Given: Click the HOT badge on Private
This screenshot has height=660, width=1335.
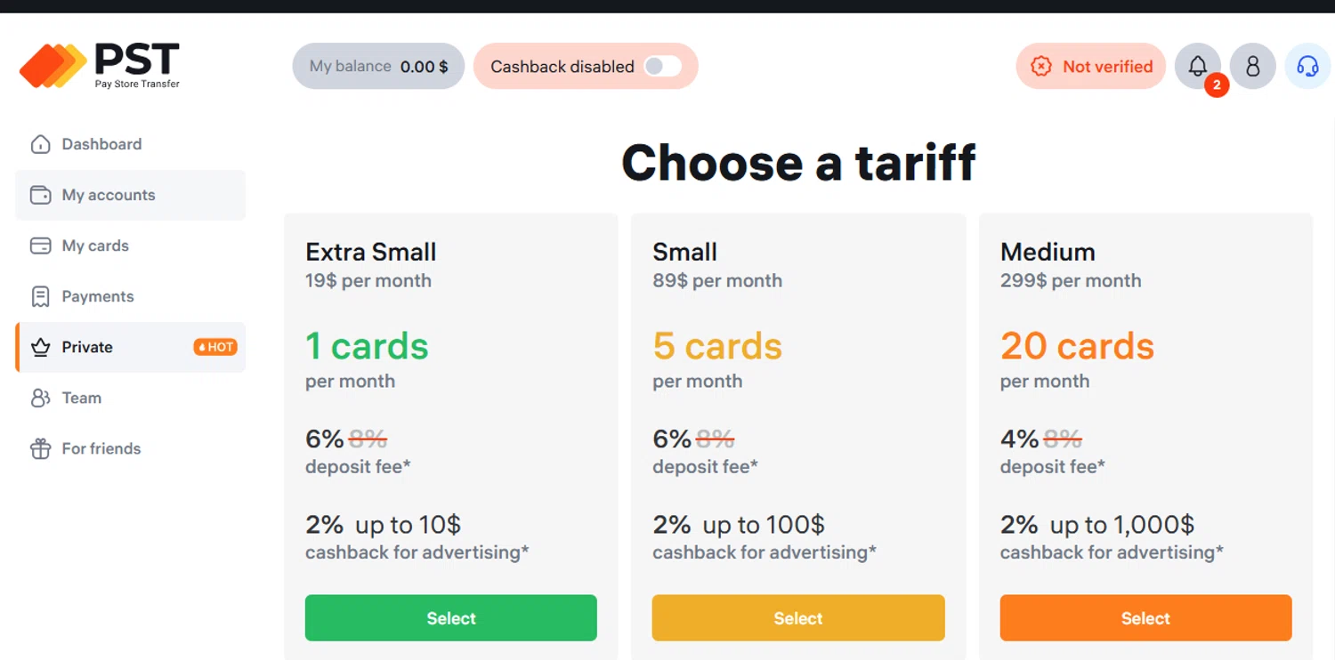Looking at the screenshot, I should pos(215,347).
